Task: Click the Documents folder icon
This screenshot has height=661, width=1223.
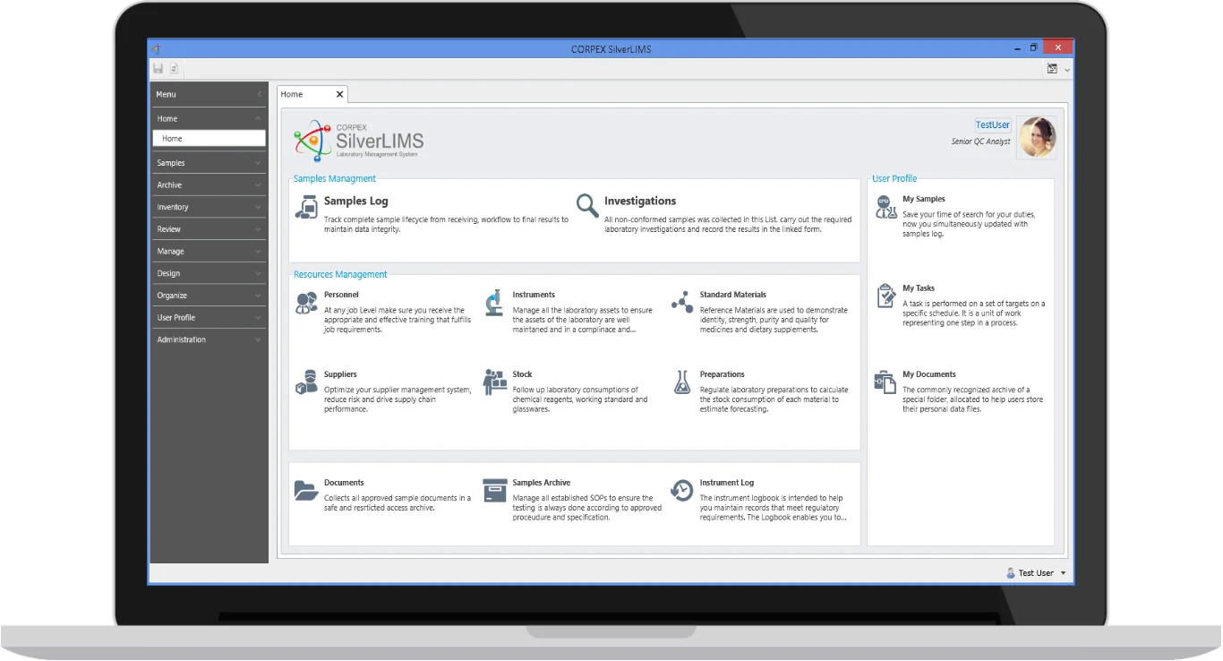Action: click(306, 491)
